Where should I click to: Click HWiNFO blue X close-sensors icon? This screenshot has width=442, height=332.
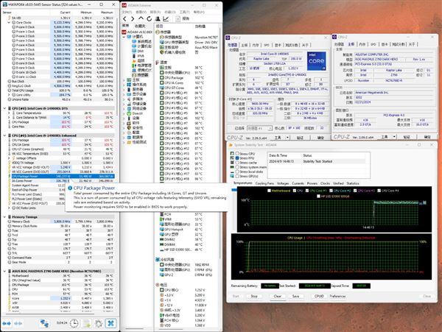(110, 323)
